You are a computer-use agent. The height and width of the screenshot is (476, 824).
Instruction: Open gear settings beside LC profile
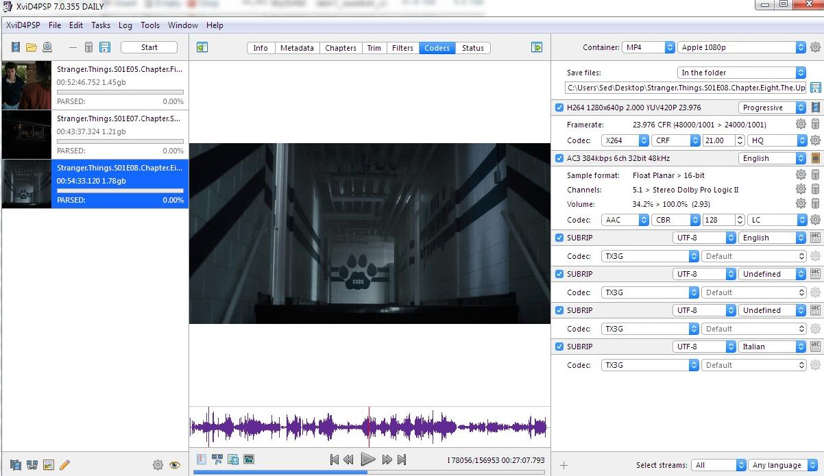click(815, 220)
